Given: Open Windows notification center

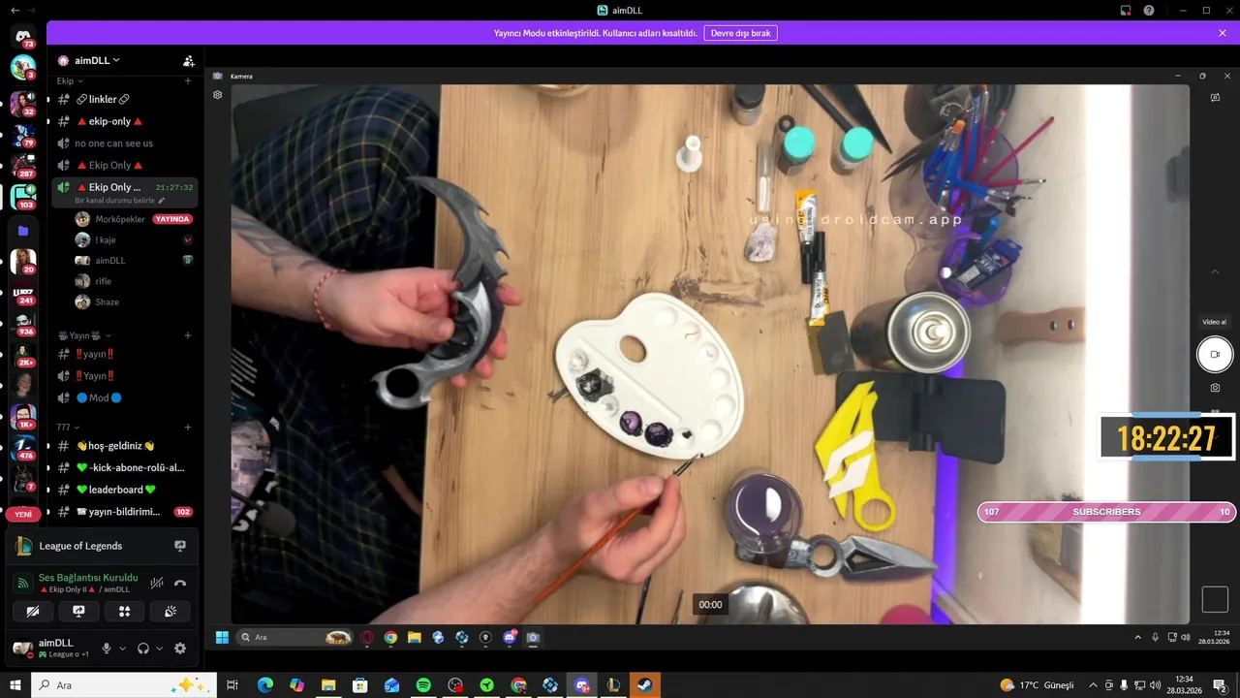Looking at the screenshot, I should (x=1220, y=685).
